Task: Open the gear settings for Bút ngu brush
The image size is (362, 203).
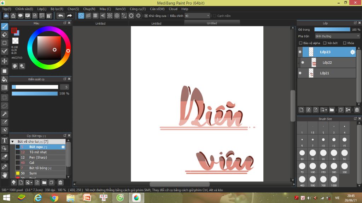Action: click(x=63, y=147)
